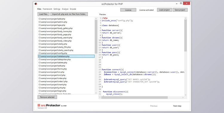Screen dimensions: 224x113
Task: Click preview pane scroll up arrow
Action: coord(185,18)
